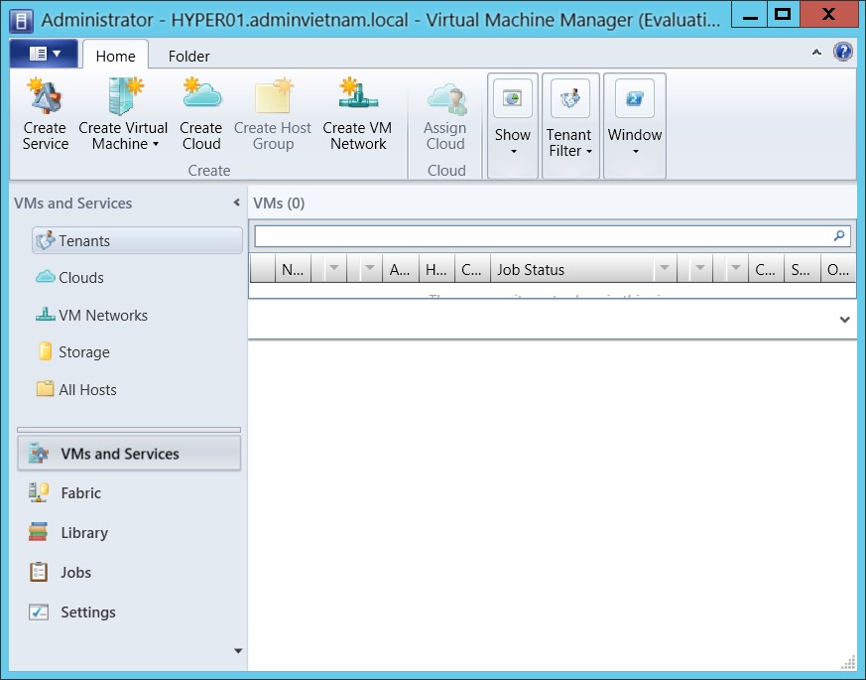Open the Library workspace
Screen dimensions: 866x680
(129, 532)
